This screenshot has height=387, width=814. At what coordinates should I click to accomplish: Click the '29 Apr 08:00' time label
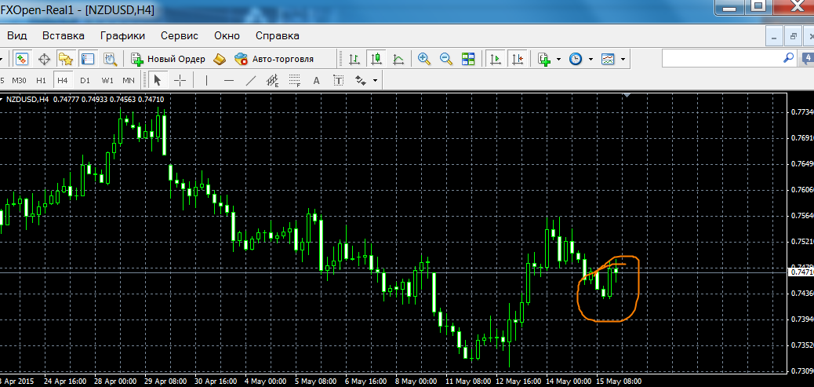165,381
